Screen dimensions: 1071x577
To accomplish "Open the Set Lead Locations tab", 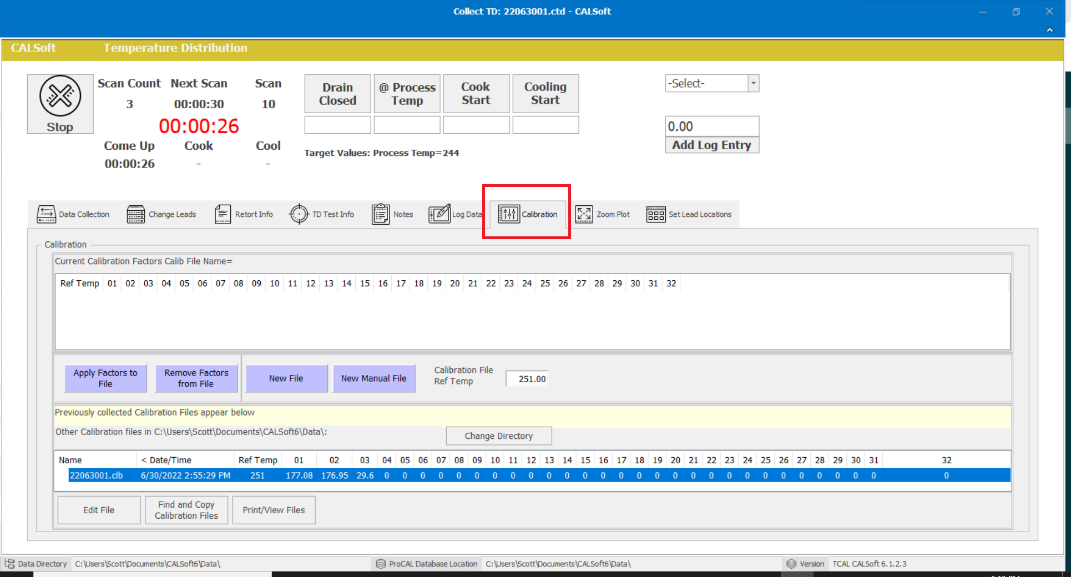I will tap(689, 214).
